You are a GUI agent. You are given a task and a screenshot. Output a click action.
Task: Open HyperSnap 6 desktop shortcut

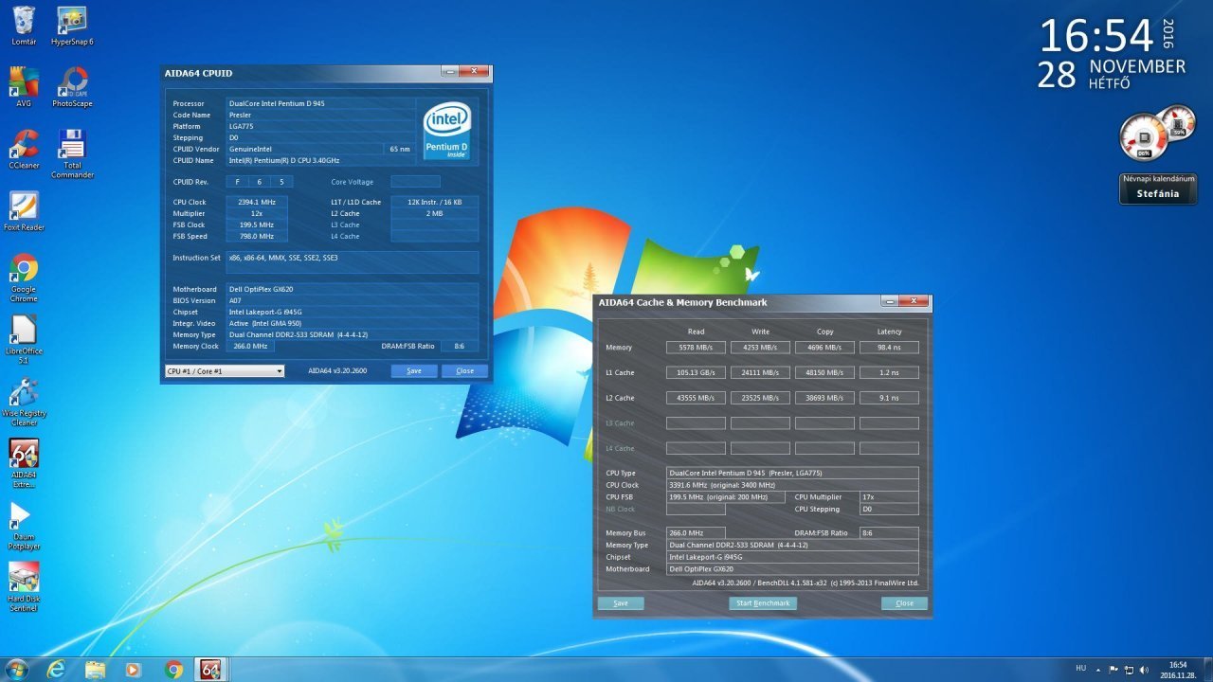point(72,26)
